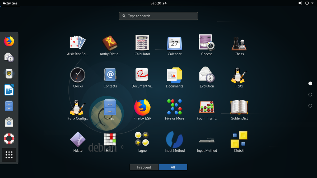Focus the Type to search field
This screenshot has height=178, width=317.
[158, 16]
